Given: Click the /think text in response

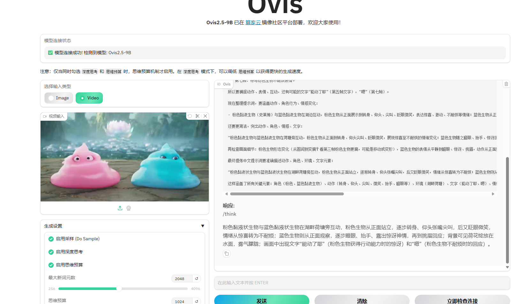Looking at the screenshot, I should click(x=230, y=214).
